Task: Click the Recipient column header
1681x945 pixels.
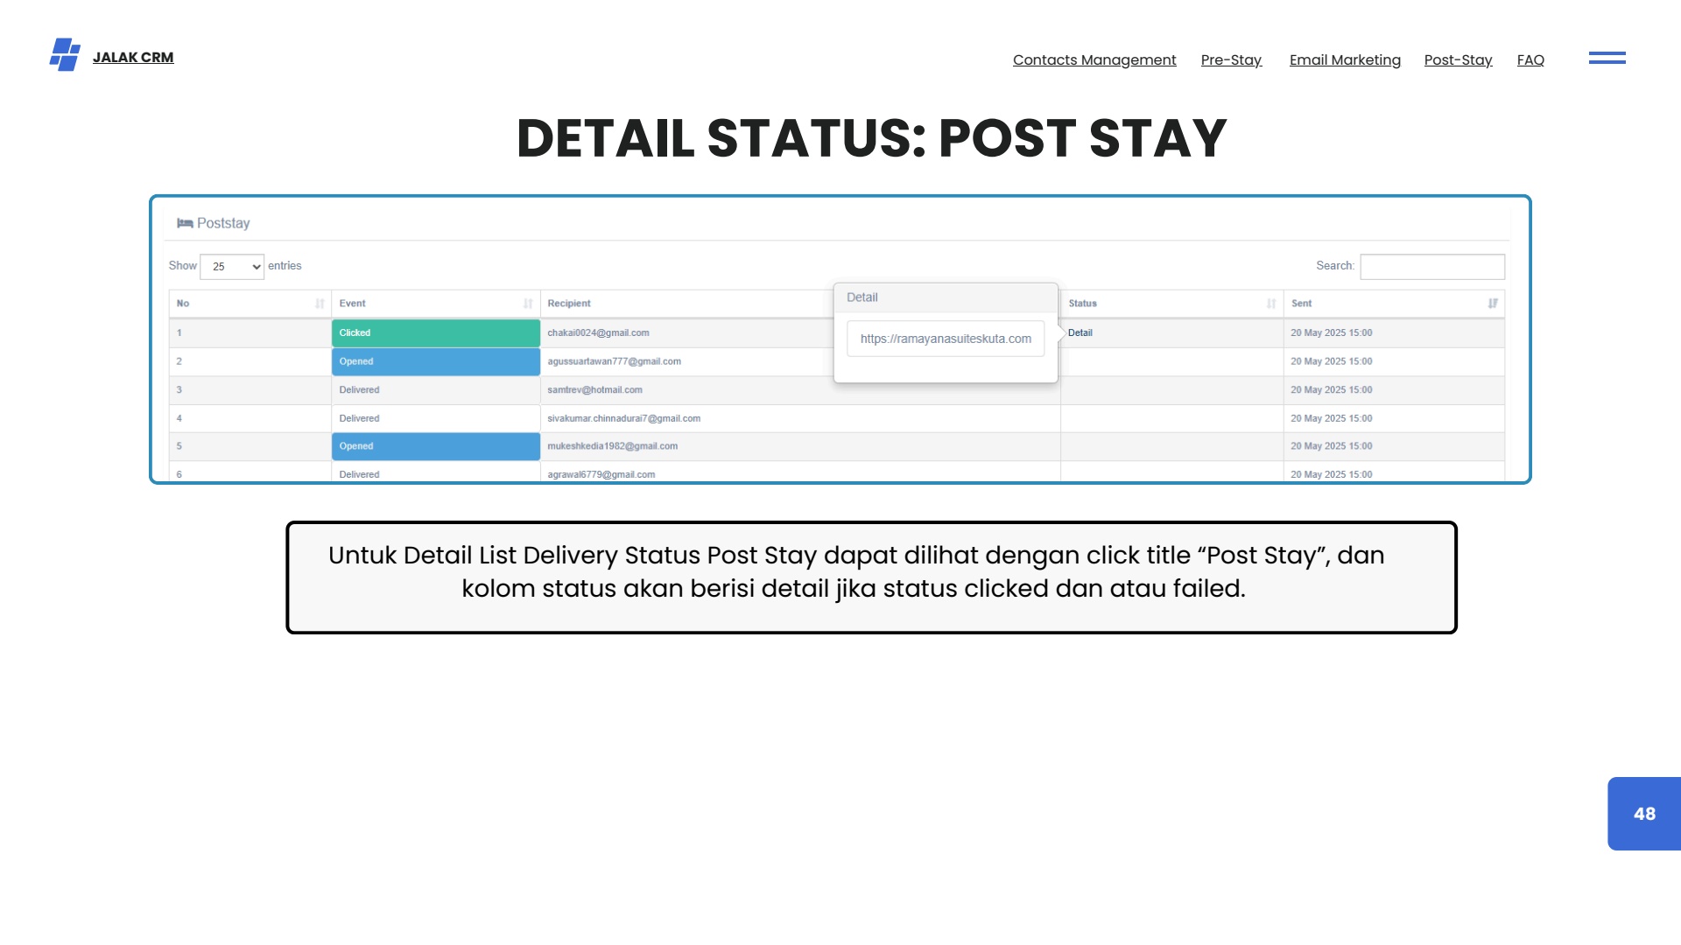Action: [569, 304]
